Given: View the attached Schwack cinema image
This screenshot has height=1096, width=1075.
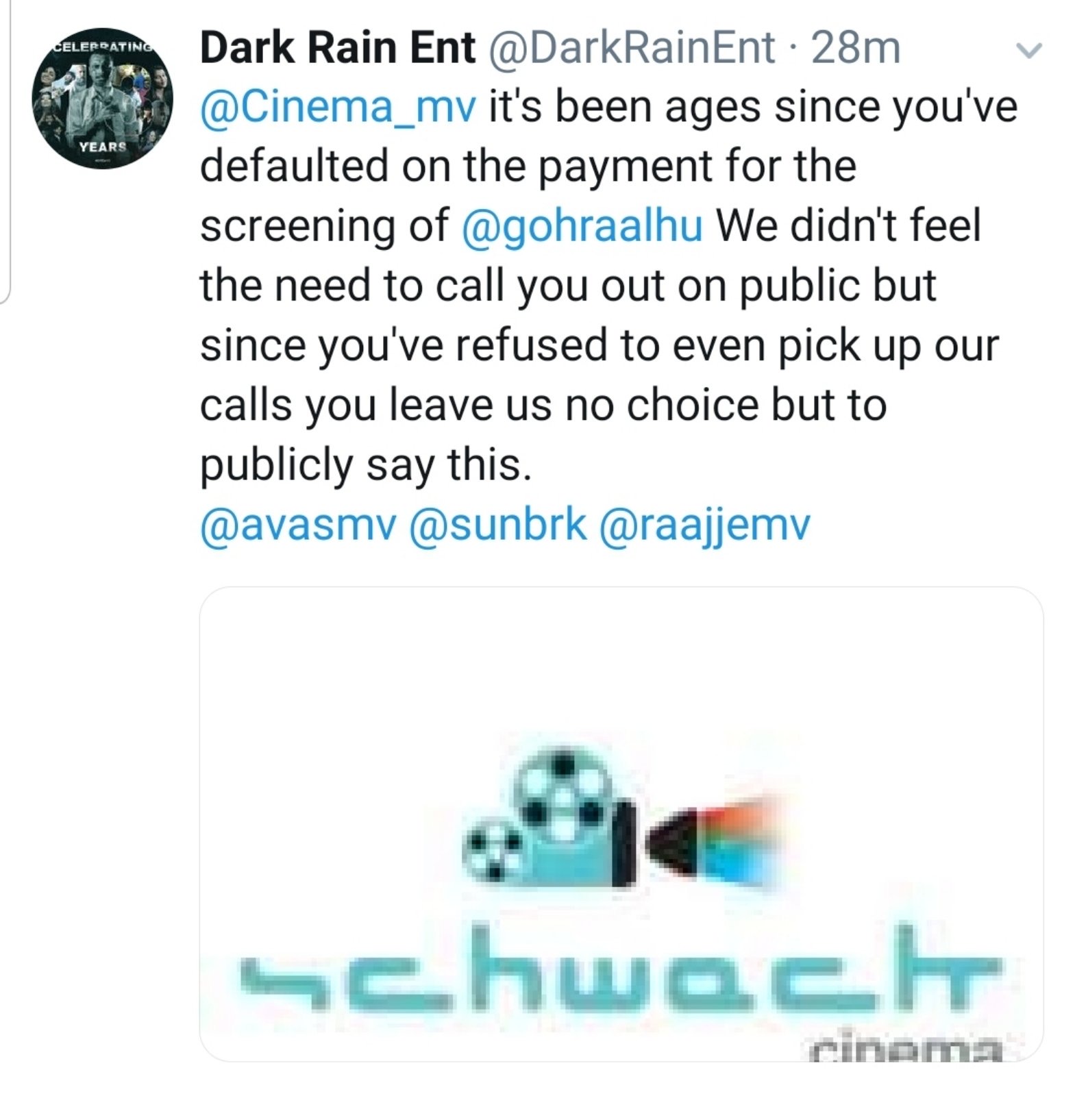Looking at the screenshot, I should (x=621, y=824).
